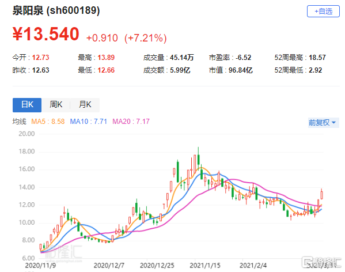This screenshot has height=272, width=345.
Task: Click the 8.00 y-axis label
Action: tap(28, 240)
